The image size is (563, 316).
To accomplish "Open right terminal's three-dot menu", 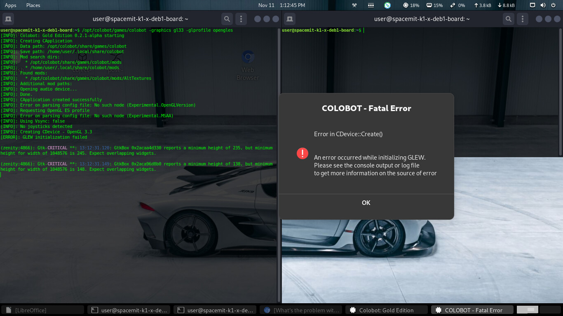I will 523,19.
